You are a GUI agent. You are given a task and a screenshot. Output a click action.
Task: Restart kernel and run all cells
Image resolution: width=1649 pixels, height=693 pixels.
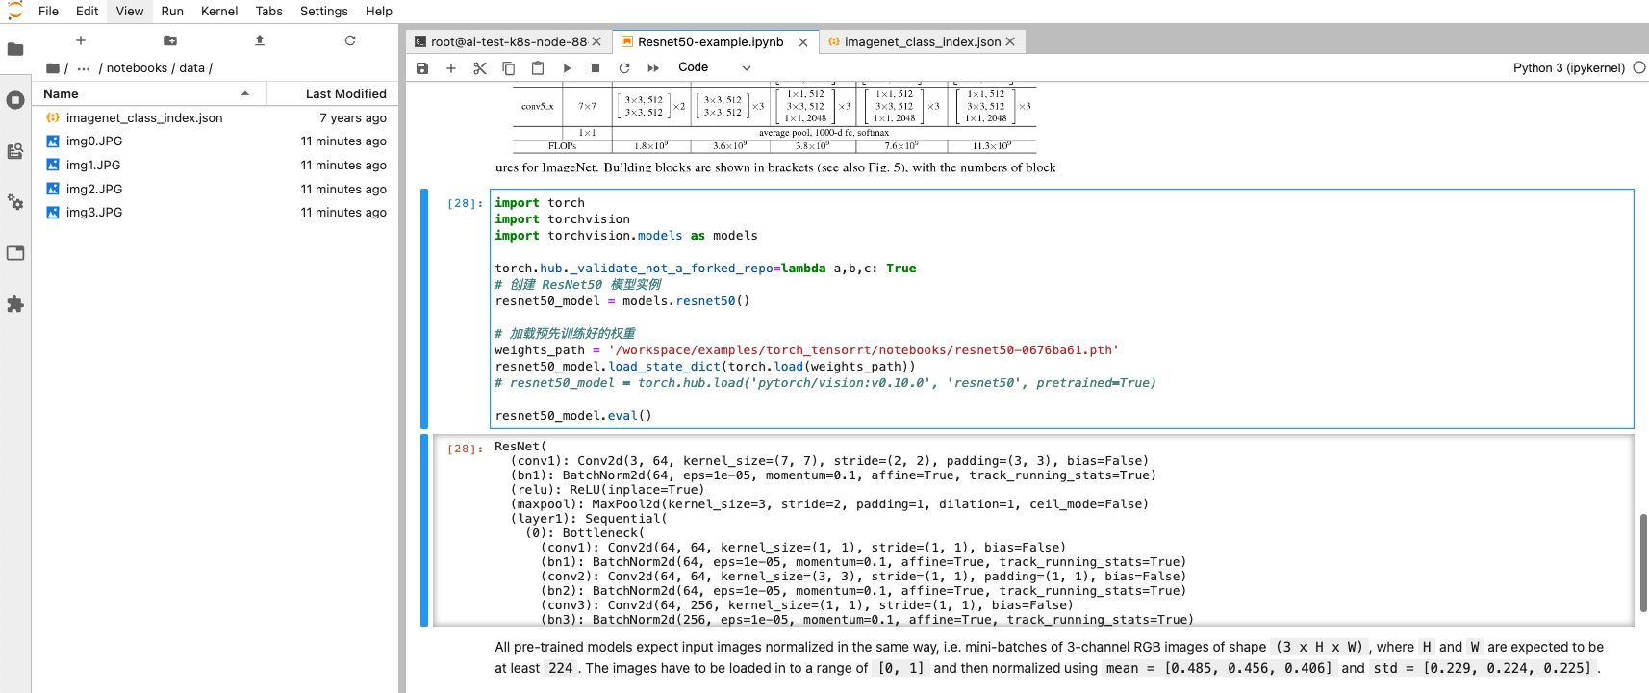tap(653, 68)
